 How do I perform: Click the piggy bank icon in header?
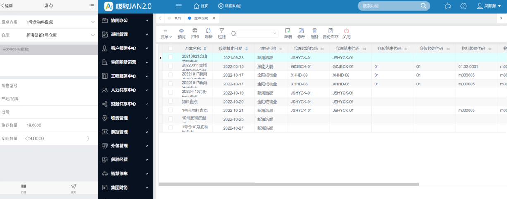(448, 6)
